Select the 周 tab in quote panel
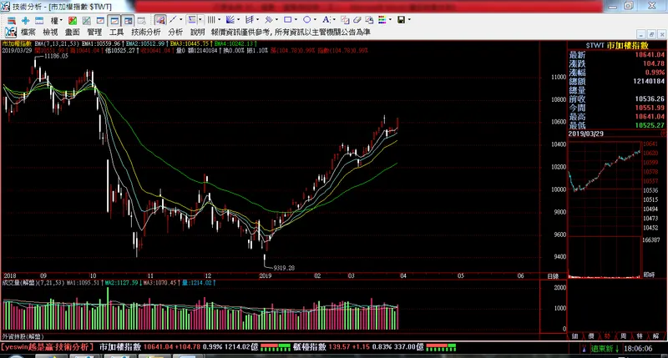The image size is (668, 358). point(624,336)
